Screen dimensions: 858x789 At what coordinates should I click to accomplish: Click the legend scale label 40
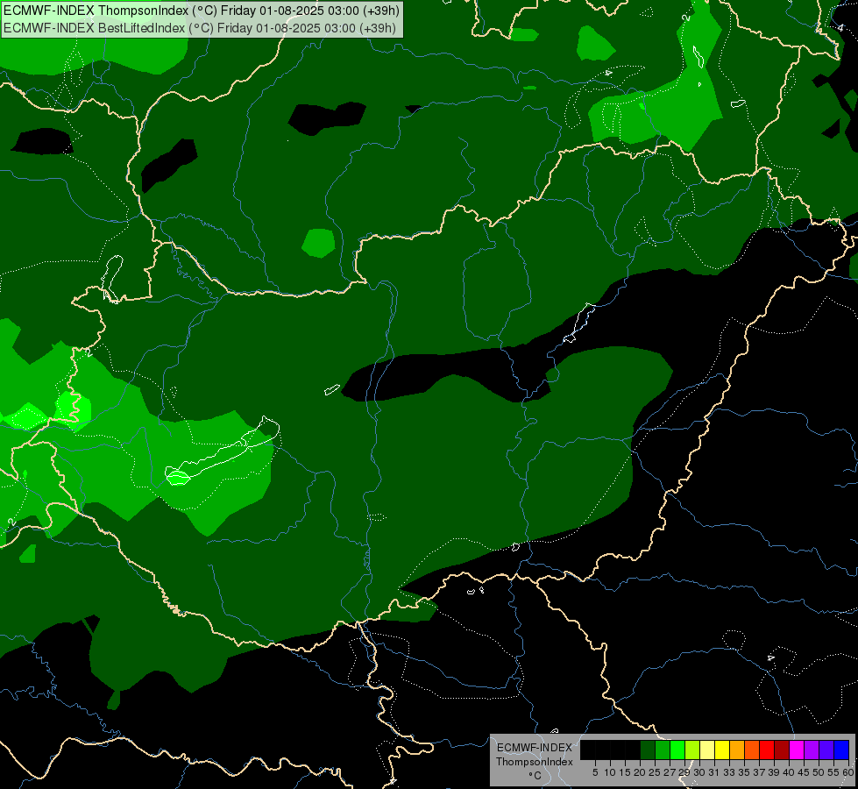(x=789, y=772)
